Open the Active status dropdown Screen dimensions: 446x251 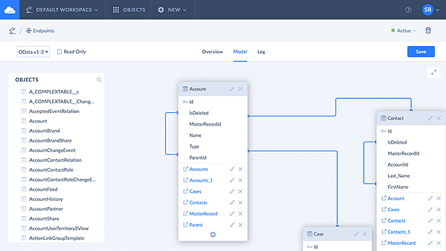click(x=403, y=31)
